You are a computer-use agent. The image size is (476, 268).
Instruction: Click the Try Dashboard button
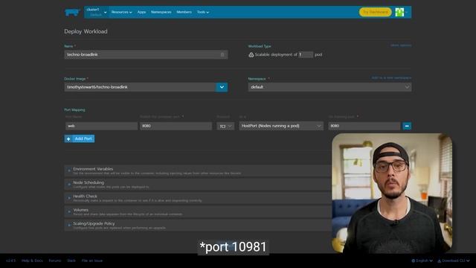pyautogui.click(x=375, y=12)
